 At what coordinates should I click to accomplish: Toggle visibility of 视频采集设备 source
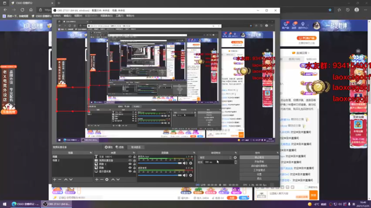pos(130,160)
